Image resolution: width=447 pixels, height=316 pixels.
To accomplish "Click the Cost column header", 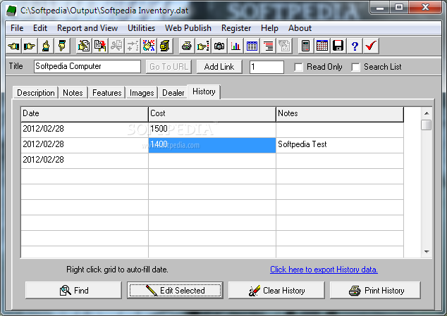I will pyautogui.click(x=212, y=114).
